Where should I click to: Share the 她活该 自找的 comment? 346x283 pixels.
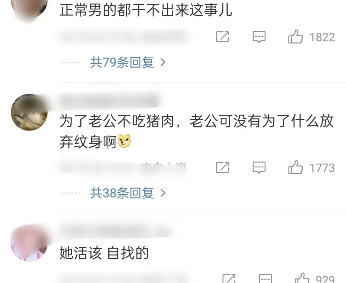click(x=229, y=278)
